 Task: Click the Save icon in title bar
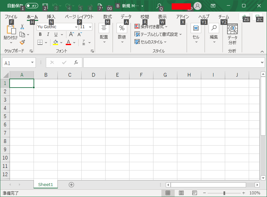point(45,6)
